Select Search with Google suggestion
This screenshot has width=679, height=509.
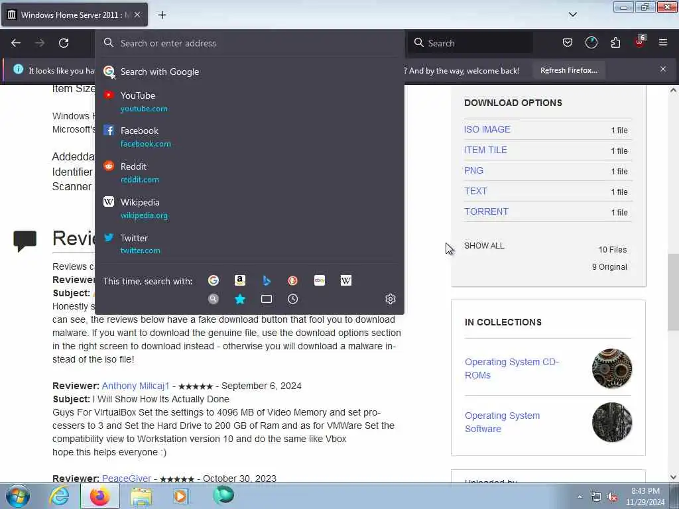pyautogui.click(x=249, y=72)
